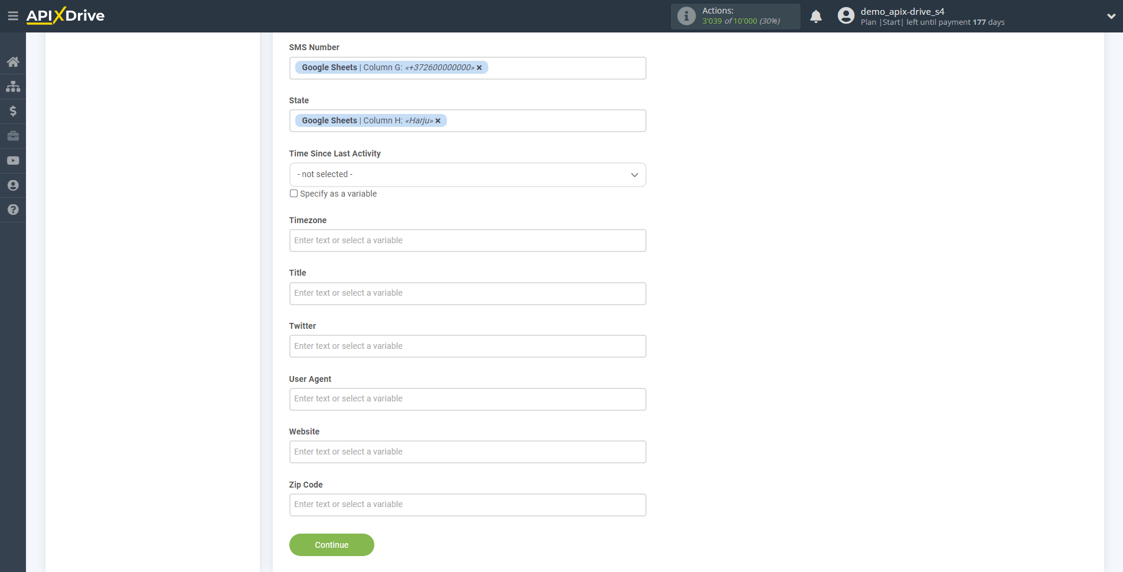This screenshot has height=572, width=1123.
Task: Open Time Since Last Activity dropdown
Action: pyautogui.click(x=468, y=175)
